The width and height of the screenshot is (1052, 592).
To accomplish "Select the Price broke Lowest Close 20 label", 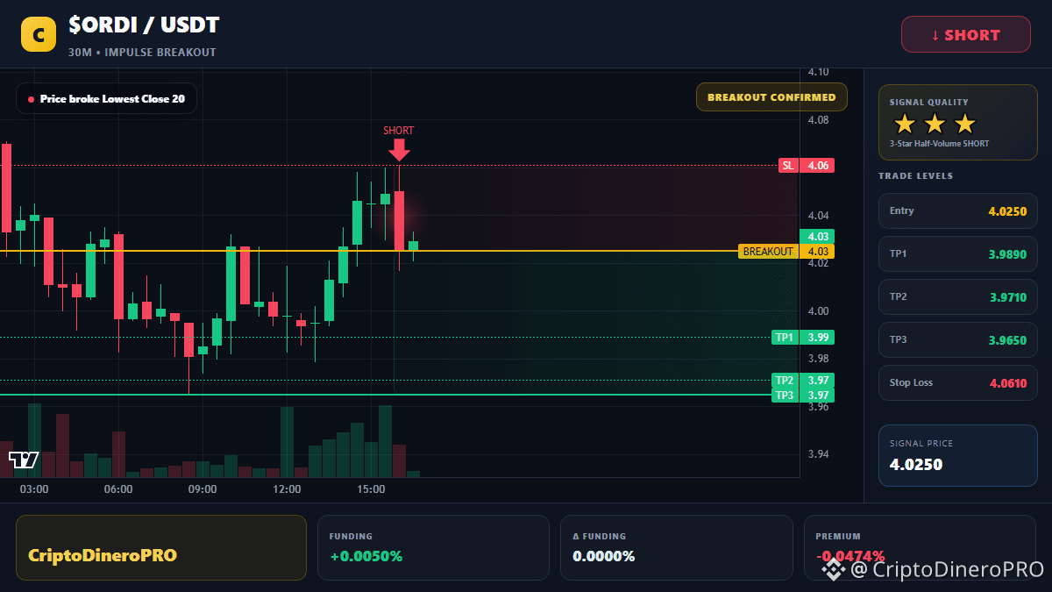I will 106,99.
